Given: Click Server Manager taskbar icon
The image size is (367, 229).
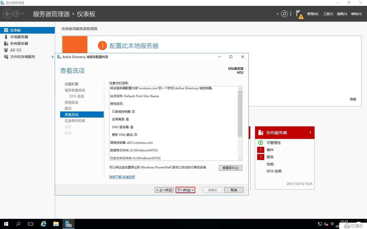Looking at the screenshot, I should coord(68,224).
